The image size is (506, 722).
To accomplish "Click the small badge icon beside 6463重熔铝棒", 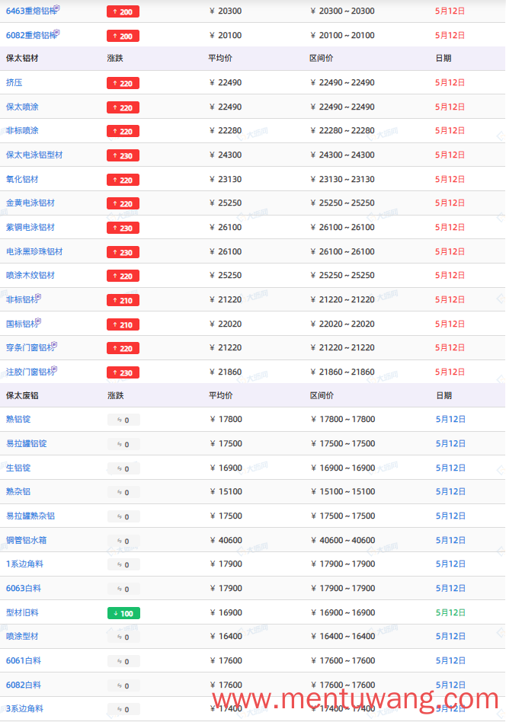I will (56, 8).
